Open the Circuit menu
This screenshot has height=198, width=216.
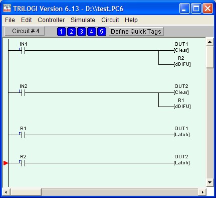pos(110,20)
